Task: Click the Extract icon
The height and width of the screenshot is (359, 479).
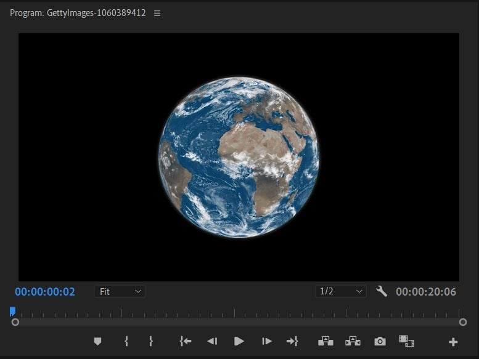Action: pyautogui.click(x=353, y=341)
